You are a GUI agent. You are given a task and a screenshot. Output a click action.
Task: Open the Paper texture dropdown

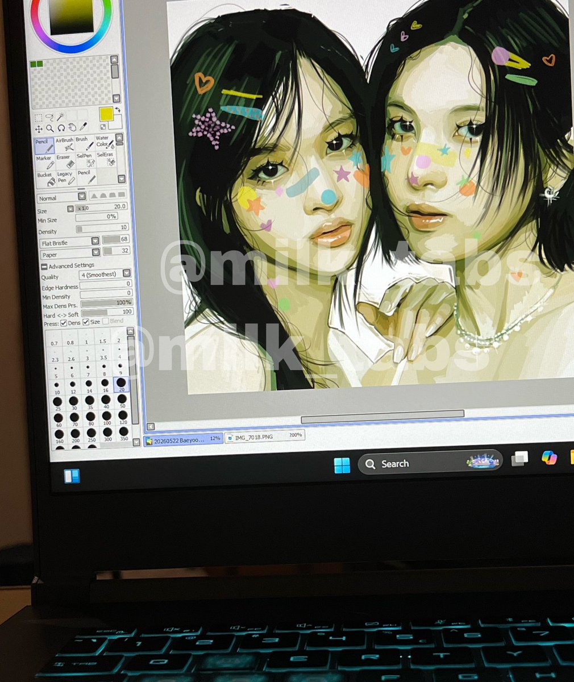coord(70,253)
